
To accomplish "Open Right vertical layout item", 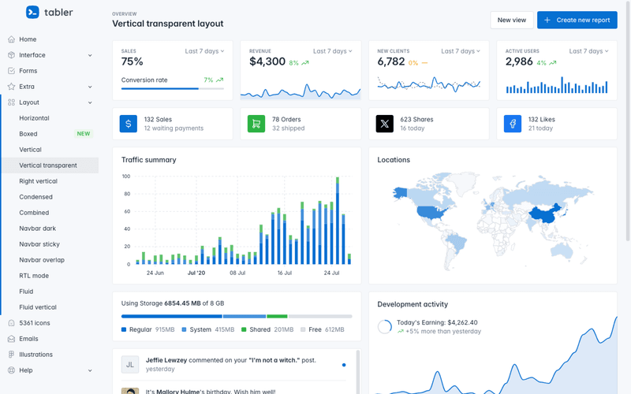I will click(50, 181).
